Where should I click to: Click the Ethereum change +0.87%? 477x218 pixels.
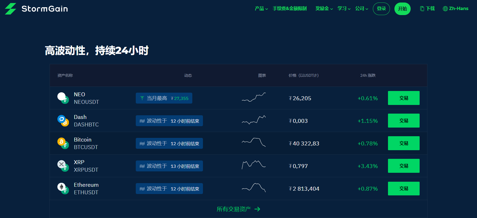[x=368, y=189]
